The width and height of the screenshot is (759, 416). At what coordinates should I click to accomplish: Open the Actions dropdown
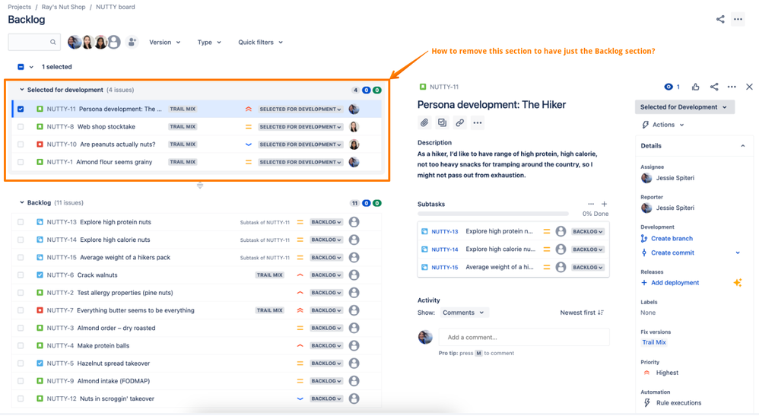pyautogui.click(x=663, y=125)
